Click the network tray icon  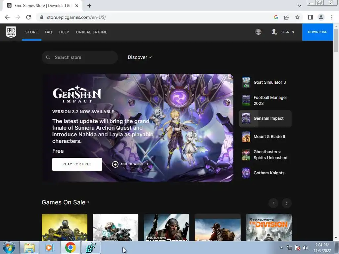pyautogui.click(x=289, y=248)
